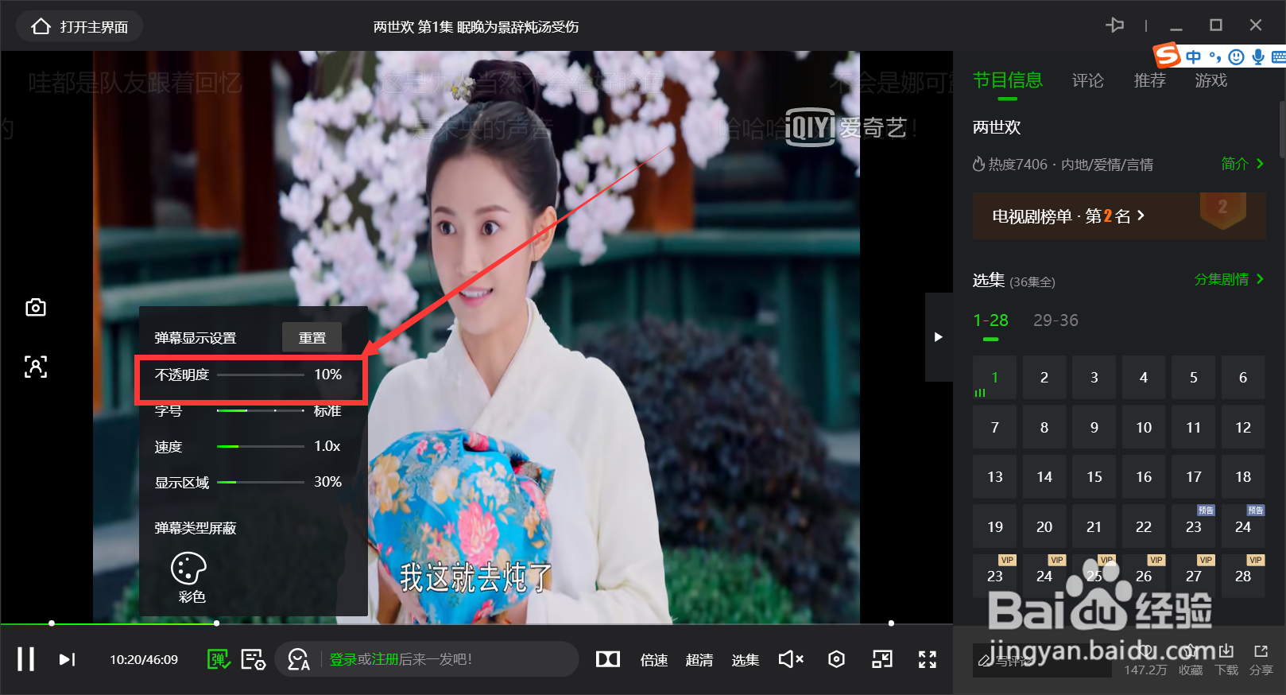Screen dimensions: 1286x695
Task: Activate the actor recognition scan icon
Action: coord(36,367)
